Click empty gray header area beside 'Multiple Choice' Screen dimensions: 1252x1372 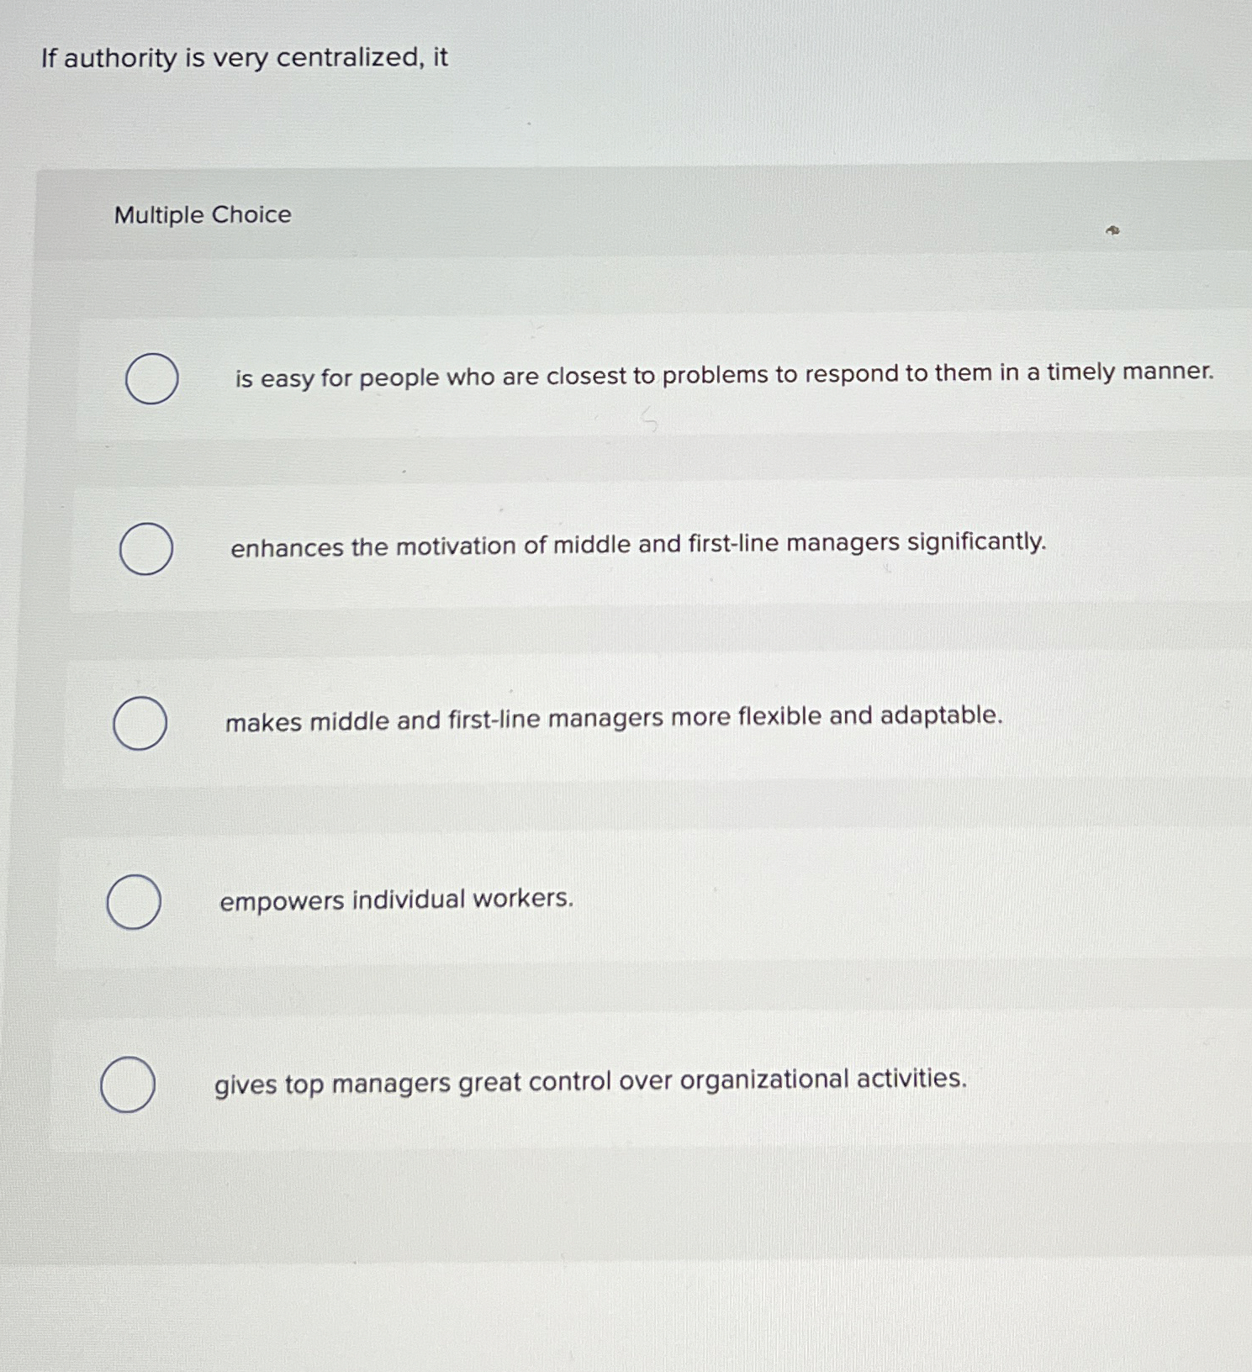pos(673,214)
